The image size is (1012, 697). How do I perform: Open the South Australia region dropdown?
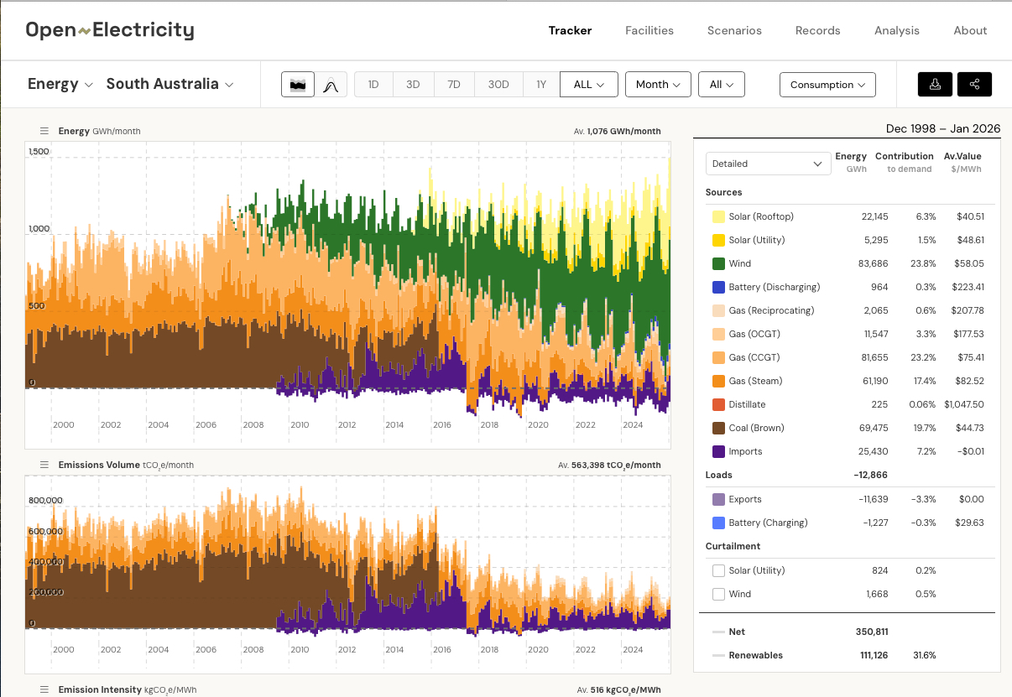[170, 84]
